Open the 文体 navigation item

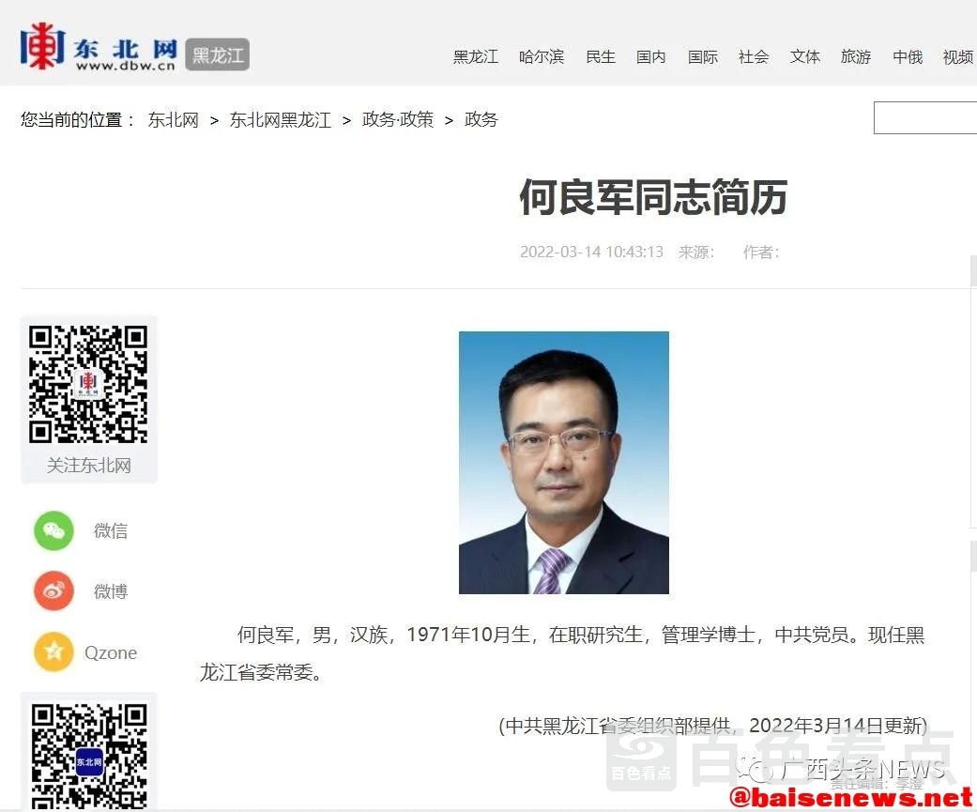click(x=805, y=57)
